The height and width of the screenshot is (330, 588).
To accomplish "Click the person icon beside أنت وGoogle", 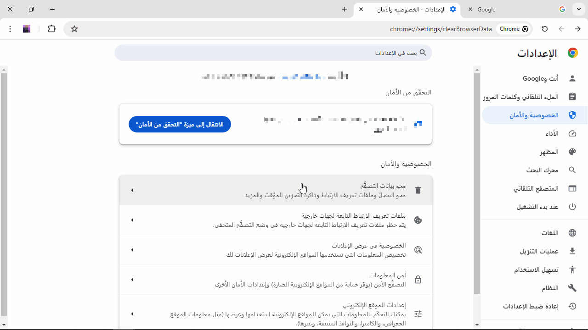I will click(572, 78).
